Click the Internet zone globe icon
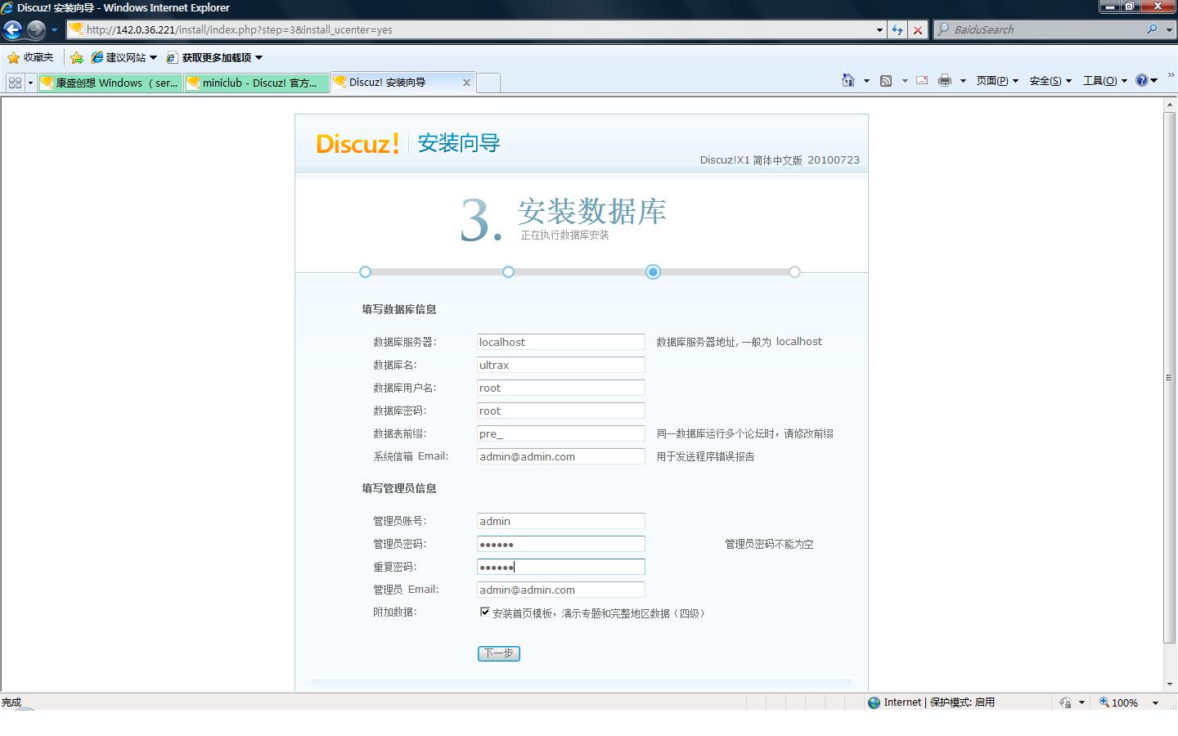 [874, 702]
